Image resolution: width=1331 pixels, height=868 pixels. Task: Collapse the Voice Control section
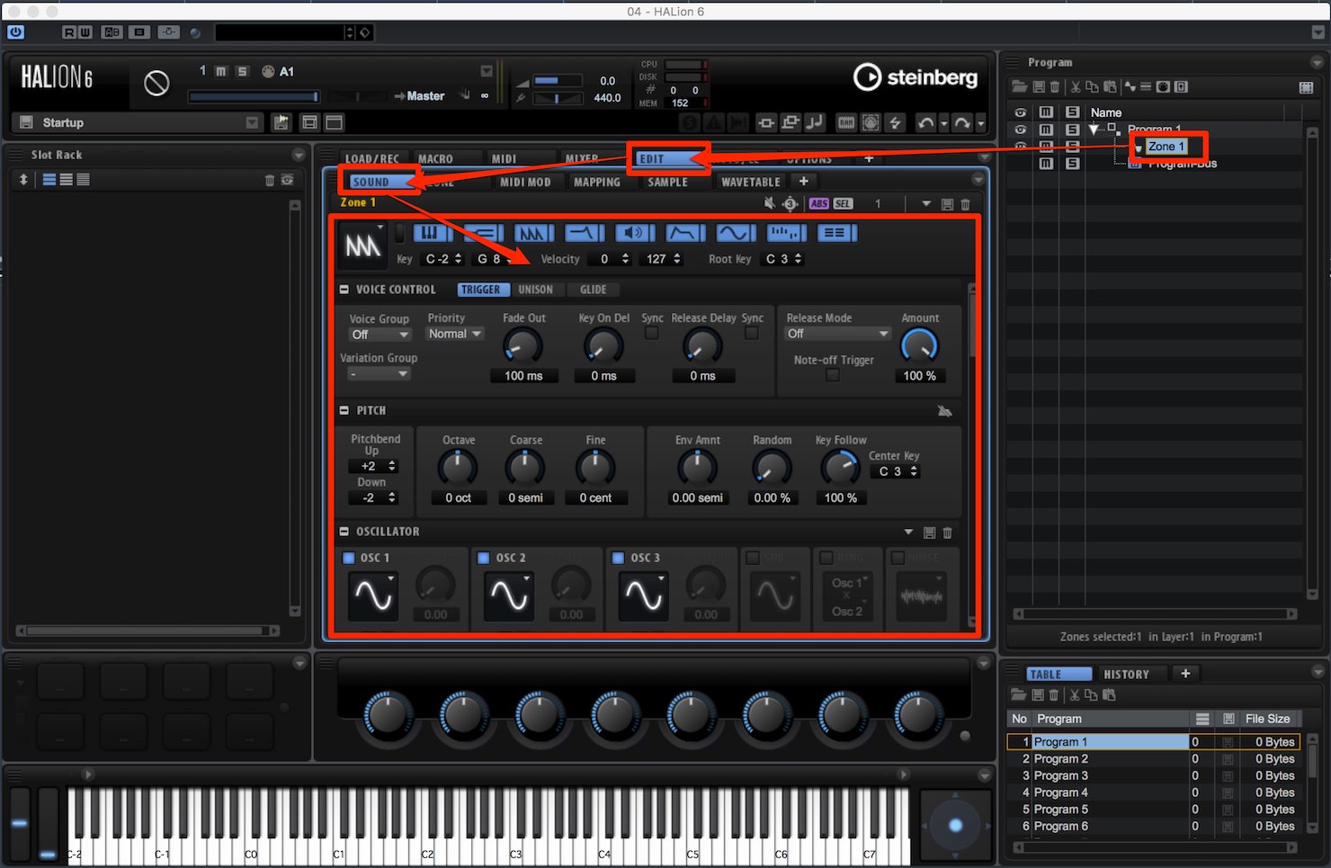pyautogui.click(x=344, y=290)
